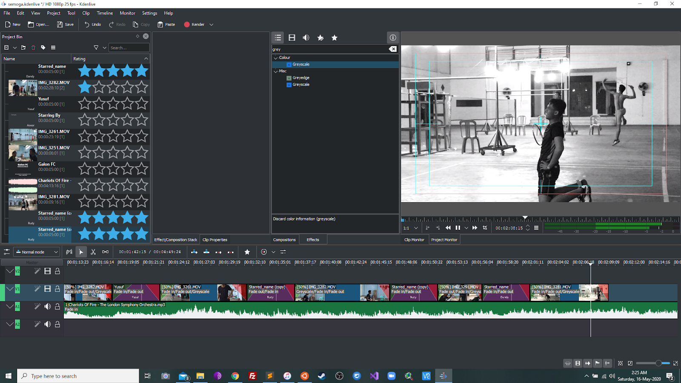The width and height of the screenshot is (681, 383).
Task: Collapse the Colour effects category
Action: pos(275,58)
